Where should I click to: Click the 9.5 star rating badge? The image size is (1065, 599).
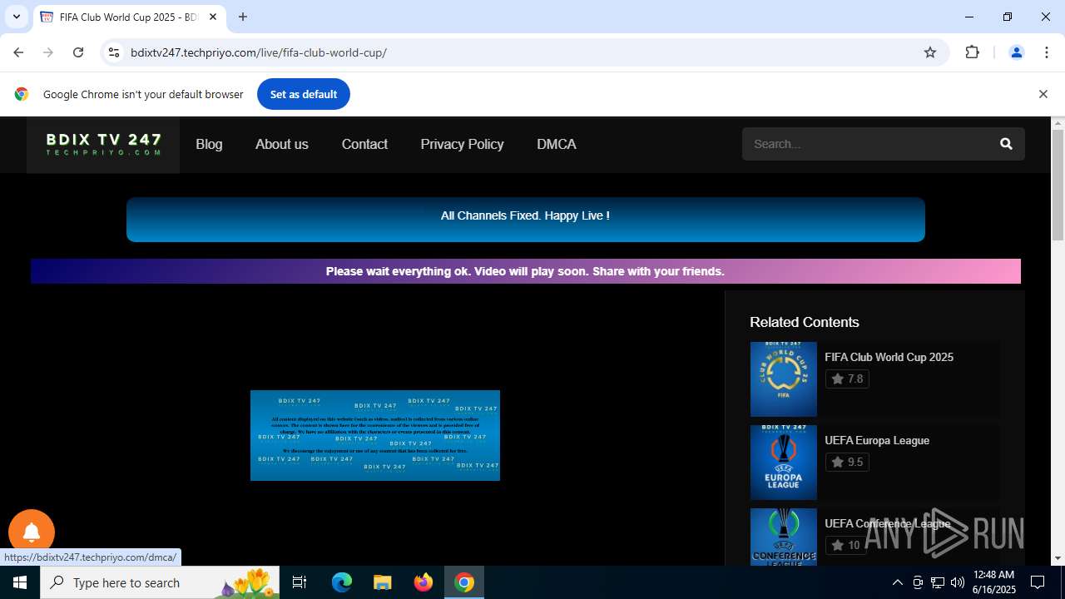pyautogui.click(x=847, y=462)
